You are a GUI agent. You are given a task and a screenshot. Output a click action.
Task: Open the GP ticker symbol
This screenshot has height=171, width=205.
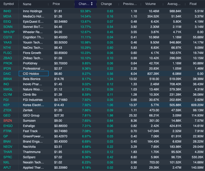6,136
